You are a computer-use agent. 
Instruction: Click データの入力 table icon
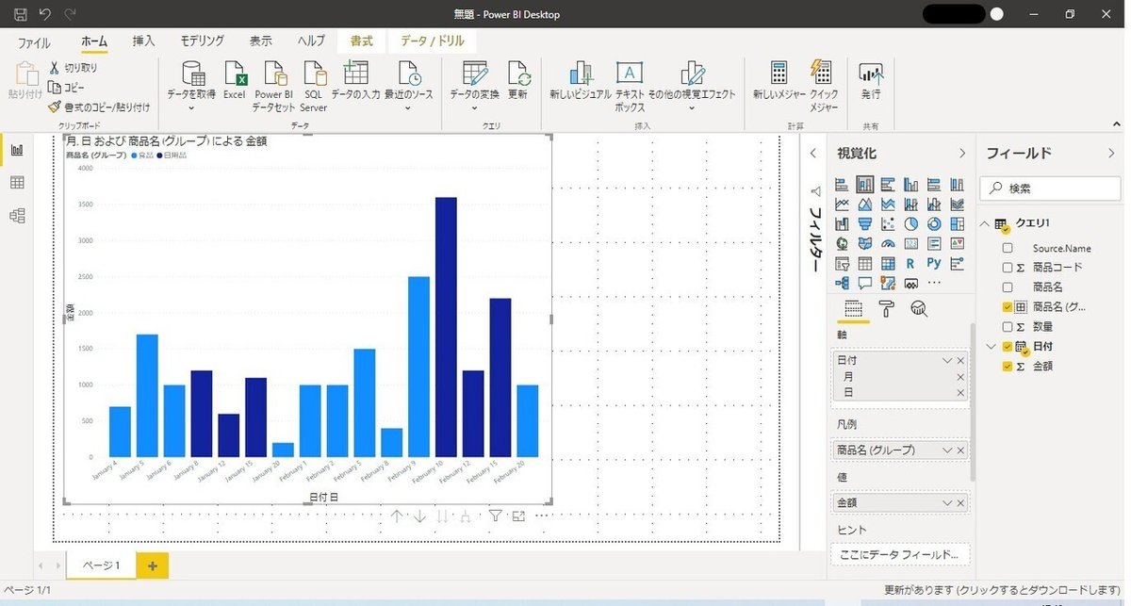[x=355, y=74]
